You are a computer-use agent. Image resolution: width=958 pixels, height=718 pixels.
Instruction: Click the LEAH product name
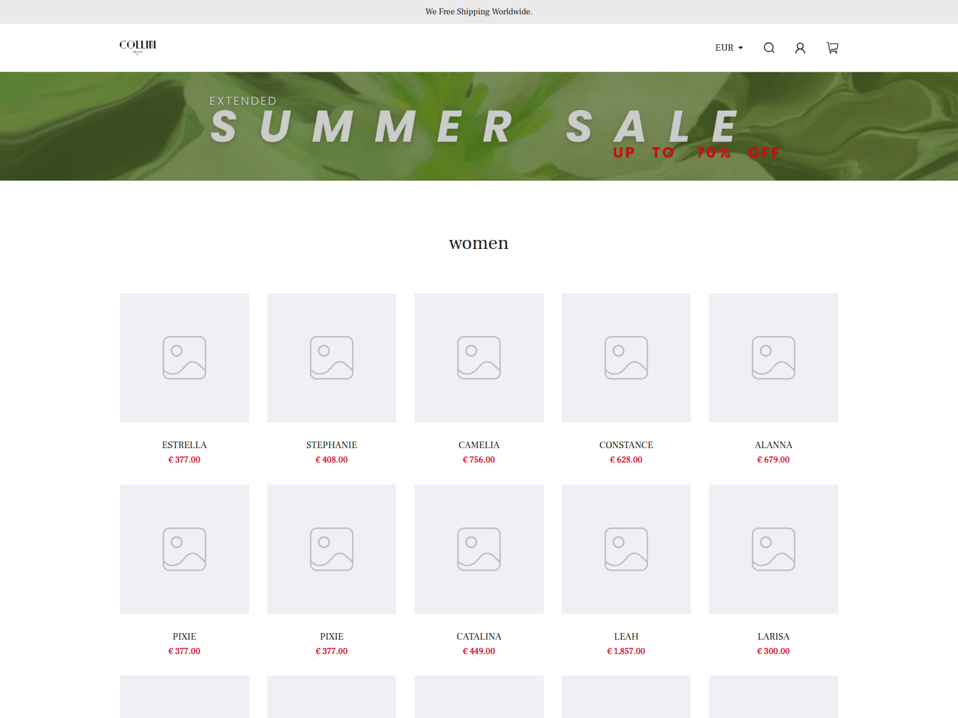click(x=626, y=637)
